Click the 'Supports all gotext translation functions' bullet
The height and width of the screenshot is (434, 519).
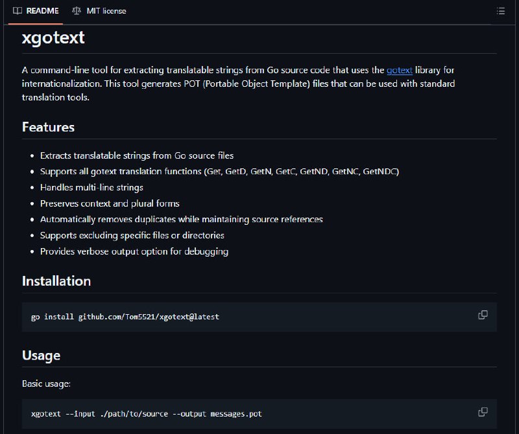219,172
